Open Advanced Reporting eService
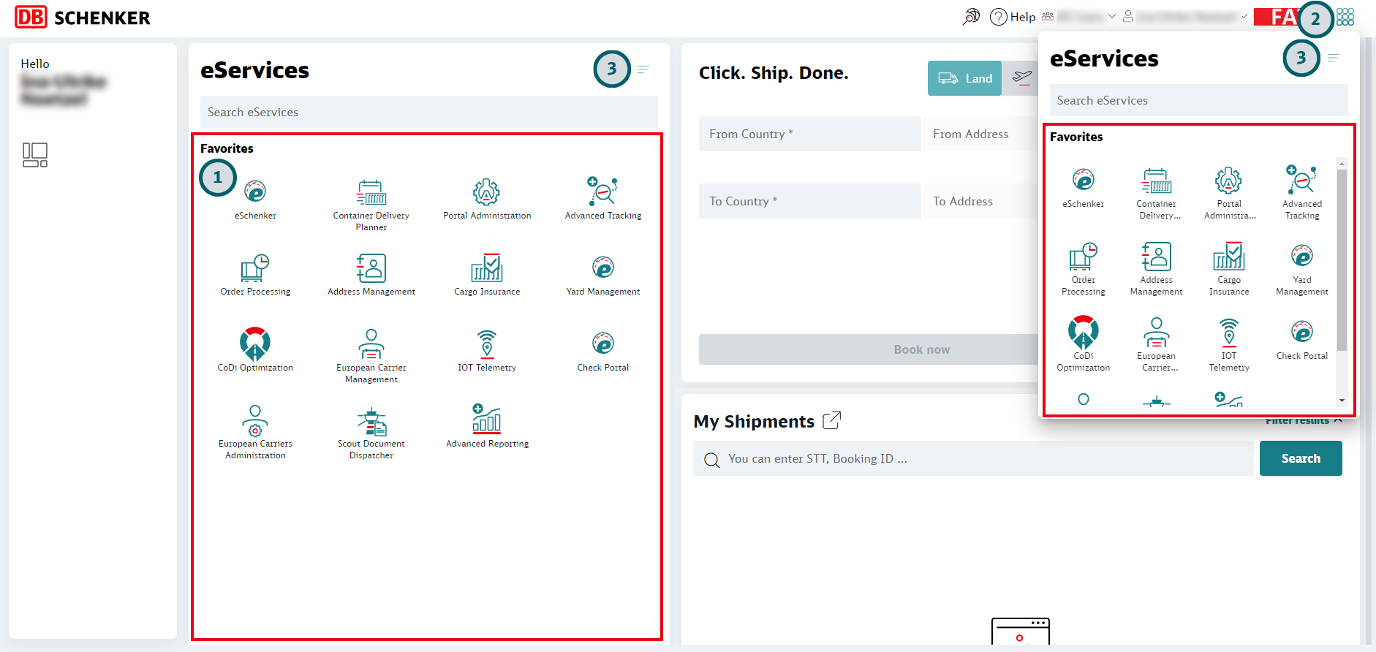 point(487,427)
